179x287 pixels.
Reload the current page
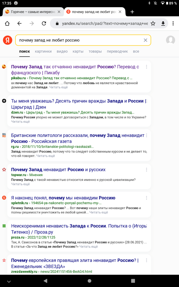[x=44, y=23]
